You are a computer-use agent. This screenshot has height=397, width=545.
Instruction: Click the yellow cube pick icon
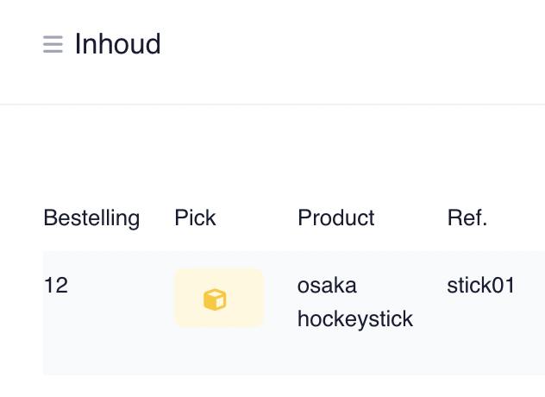coord(215,299)
